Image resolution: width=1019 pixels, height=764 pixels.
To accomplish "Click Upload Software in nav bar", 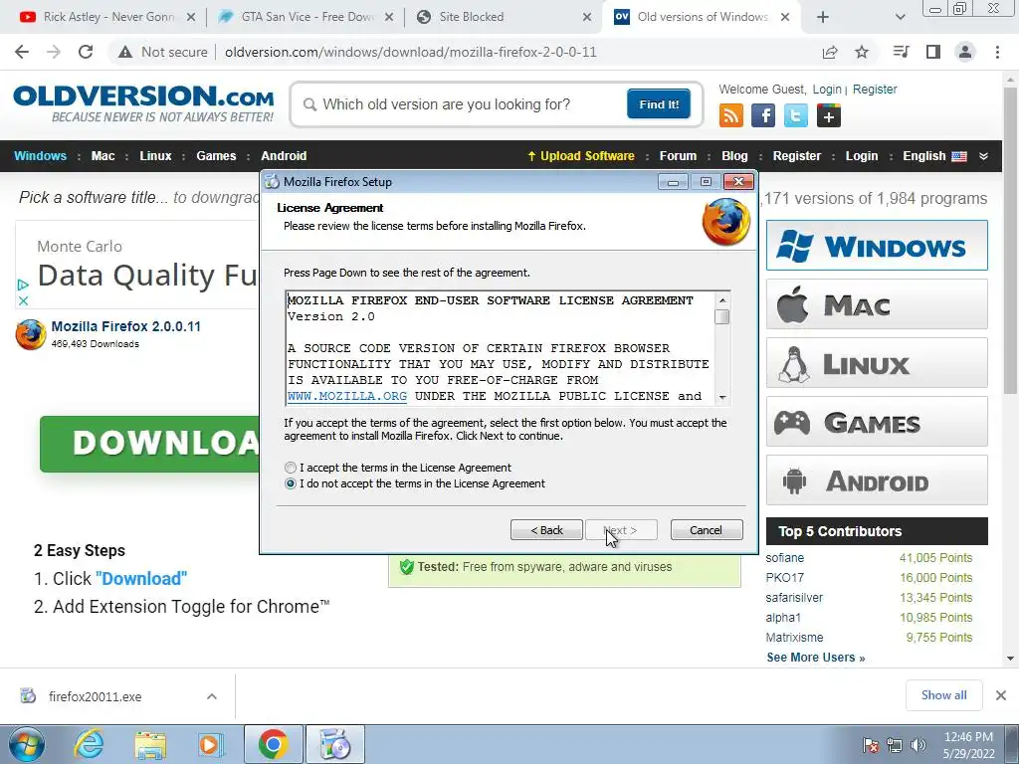I will pos(580,156).
